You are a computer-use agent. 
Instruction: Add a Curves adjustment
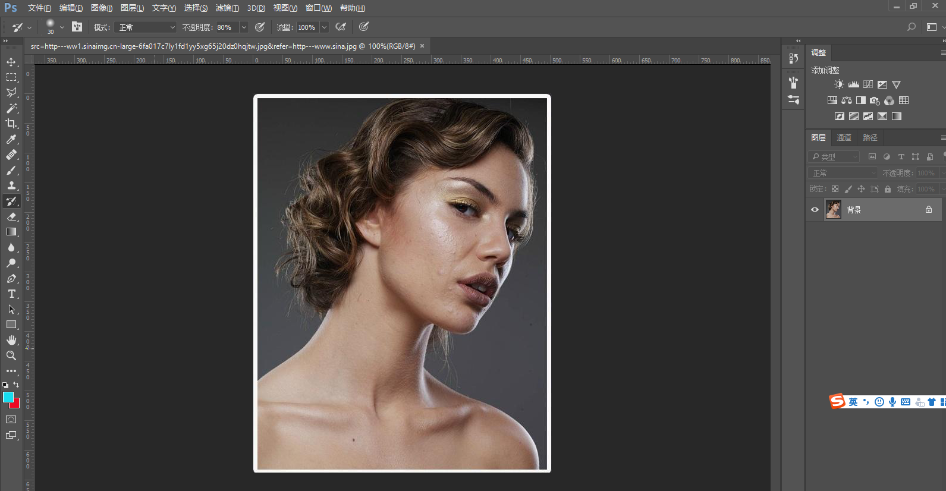point(868,84)
